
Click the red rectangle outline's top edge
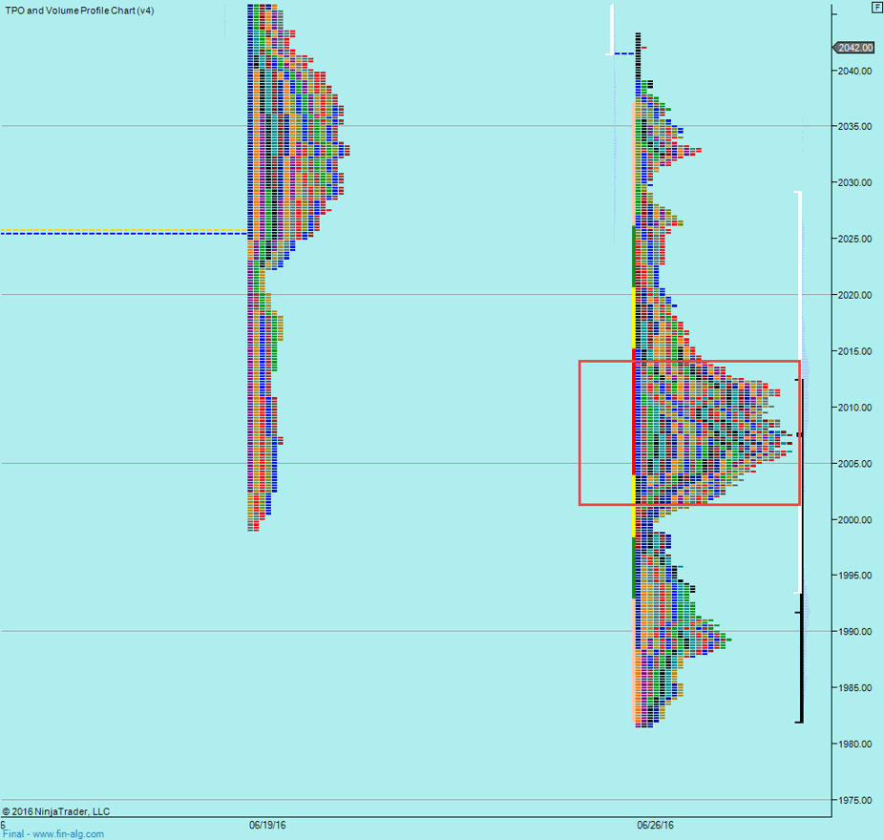click(x=687, y=361)
